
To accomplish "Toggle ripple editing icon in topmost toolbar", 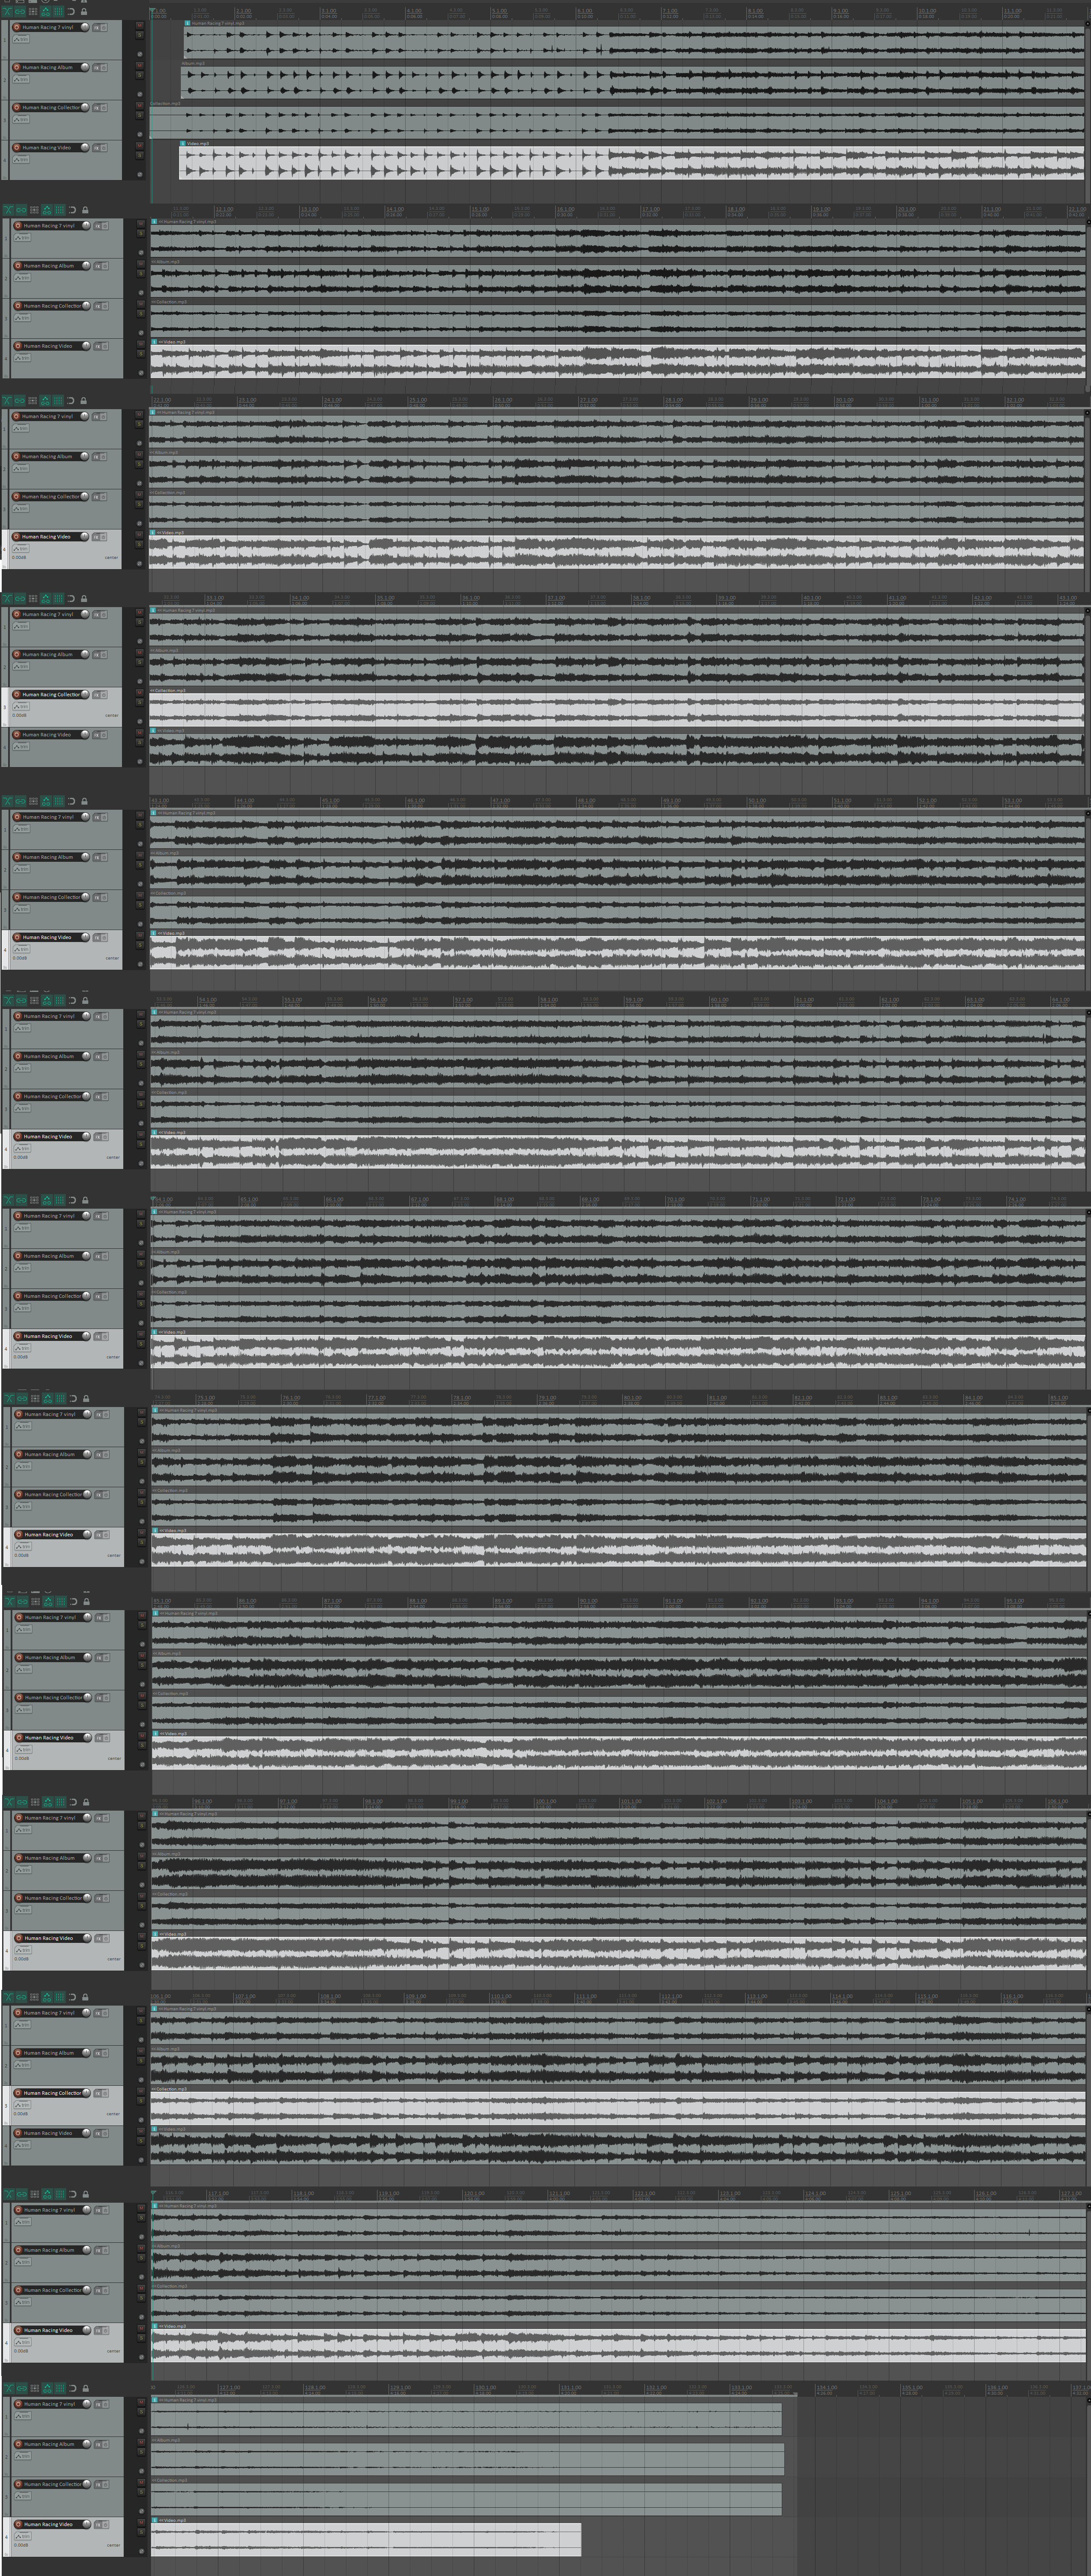I will 33,12.
